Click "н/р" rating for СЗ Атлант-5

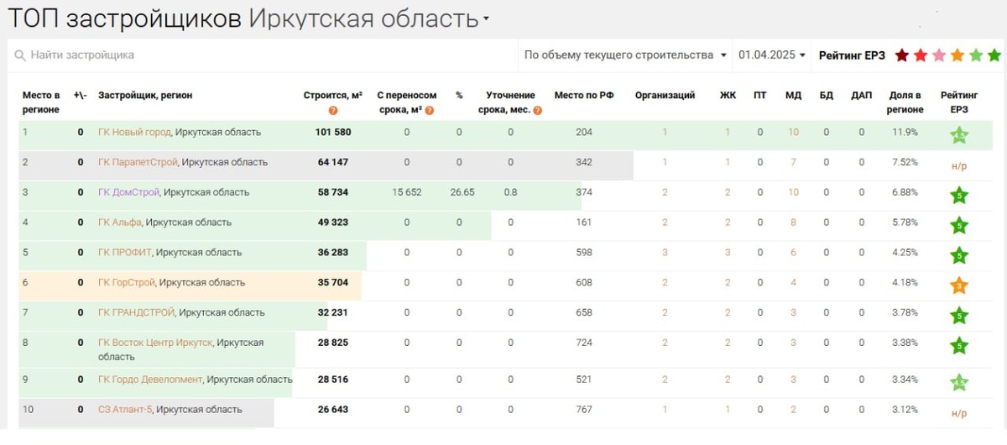pos(959,414)
